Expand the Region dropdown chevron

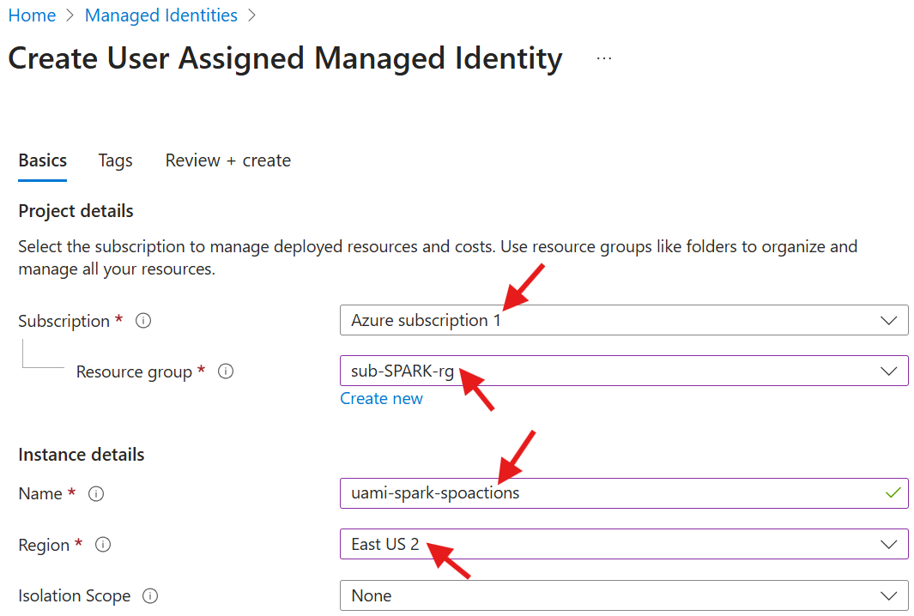pos(888,545)
